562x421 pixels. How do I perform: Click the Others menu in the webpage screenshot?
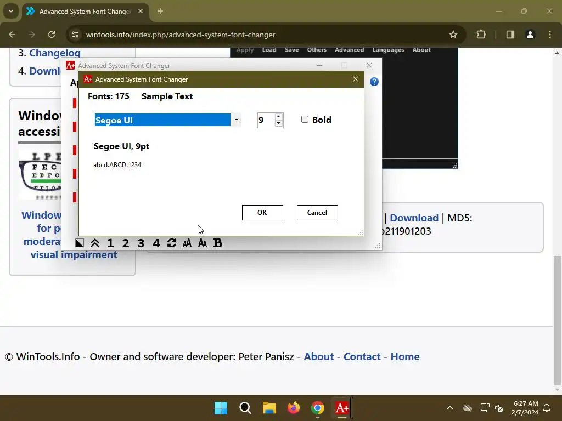pyautogui.click(x=317, y=50)
